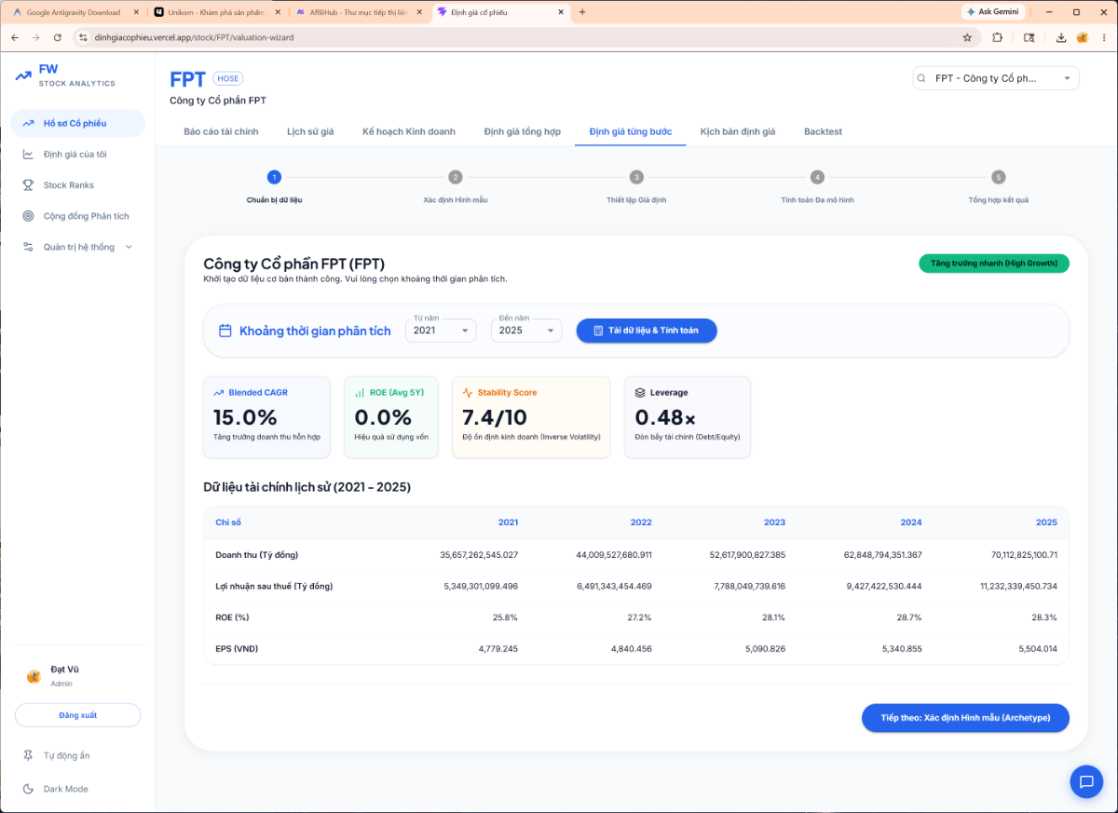Image resolution: width=1118 pixels, height=813 pixels.
Task: Click the 2025 EPS value 5,504.014
Action: point(1038,648)
